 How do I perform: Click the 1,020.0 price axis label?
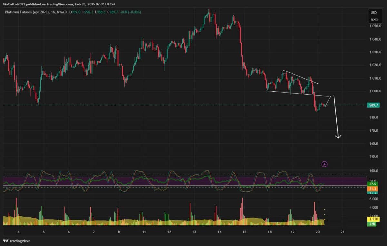(375, 65)
